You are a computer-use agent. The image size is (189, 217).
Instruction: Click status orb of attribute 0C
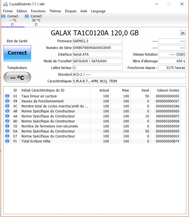point(7,106)
